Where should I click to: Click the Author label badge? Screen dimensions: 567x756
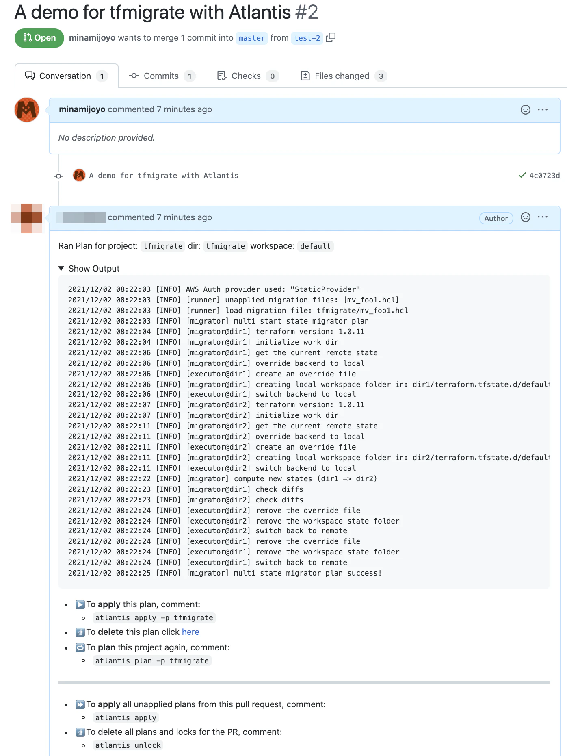coord(496,218)
